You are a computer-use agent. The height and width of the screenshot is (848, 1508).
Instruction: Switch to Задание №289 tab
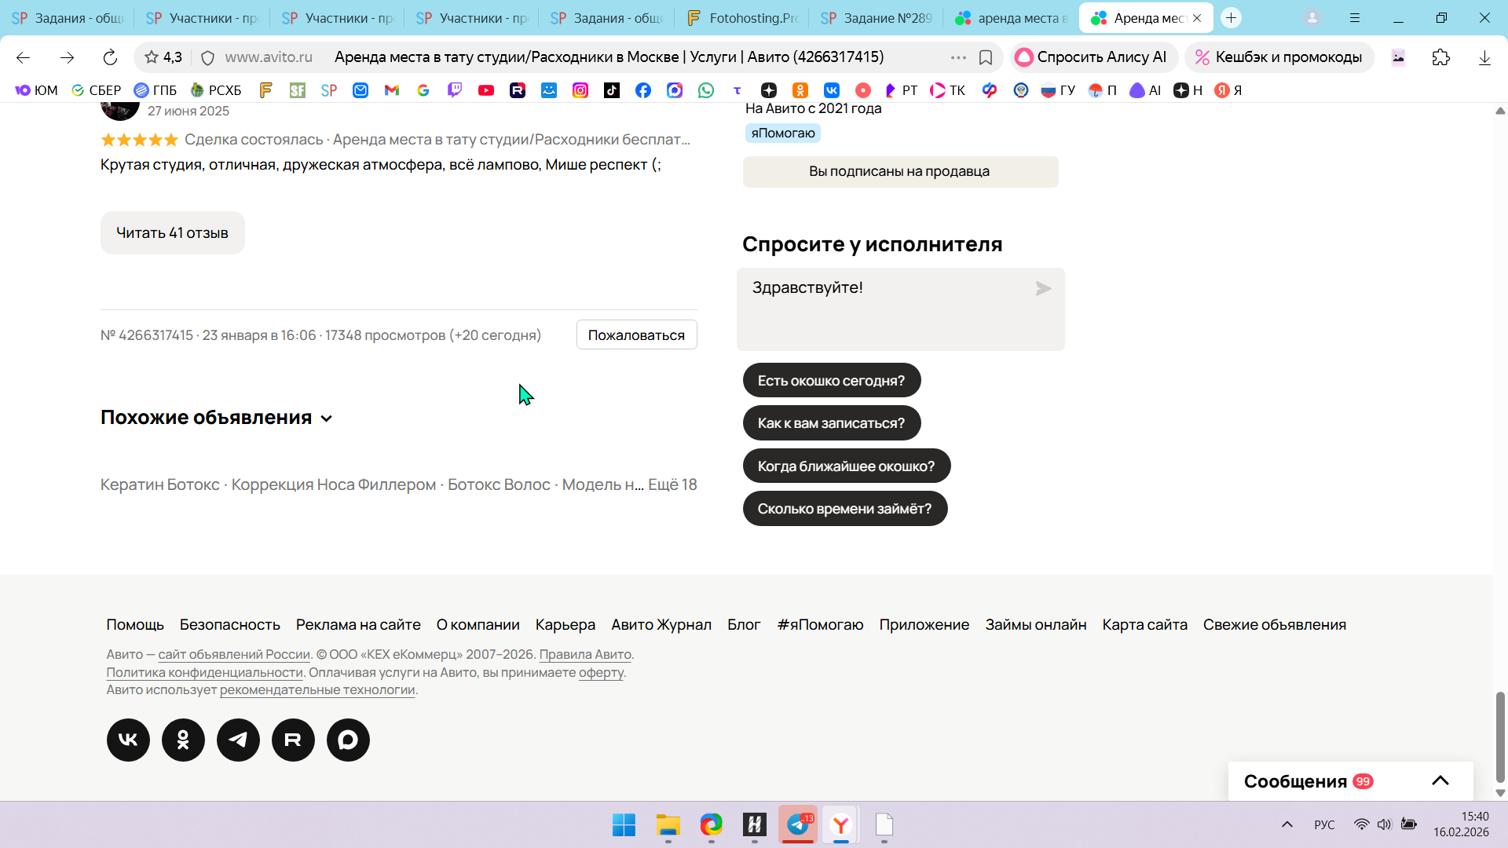coord(877,17)
